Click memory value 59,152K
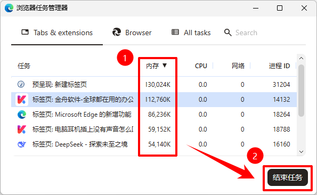Screen dimensions: 317x195 pyautogui.click(x=159, y=129)
